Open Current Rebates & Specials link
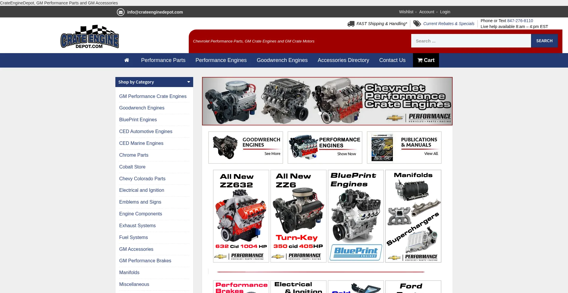 449,24
